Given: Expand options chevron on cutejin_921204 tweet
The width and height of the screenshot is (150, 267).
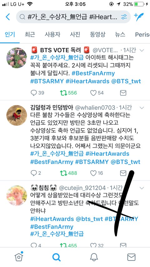Looking at the screenshot, I should (142, 188).
